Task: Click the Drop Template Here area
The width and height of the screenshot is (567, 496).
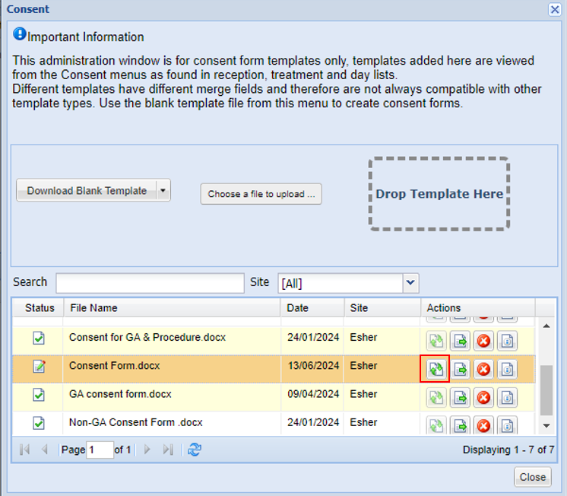Action: pyautogui.click(x=439, y=194)
